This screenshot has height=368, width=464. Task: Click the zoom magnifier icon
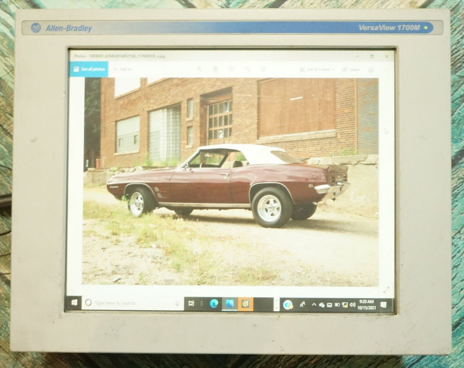click(x=199, y=69)
